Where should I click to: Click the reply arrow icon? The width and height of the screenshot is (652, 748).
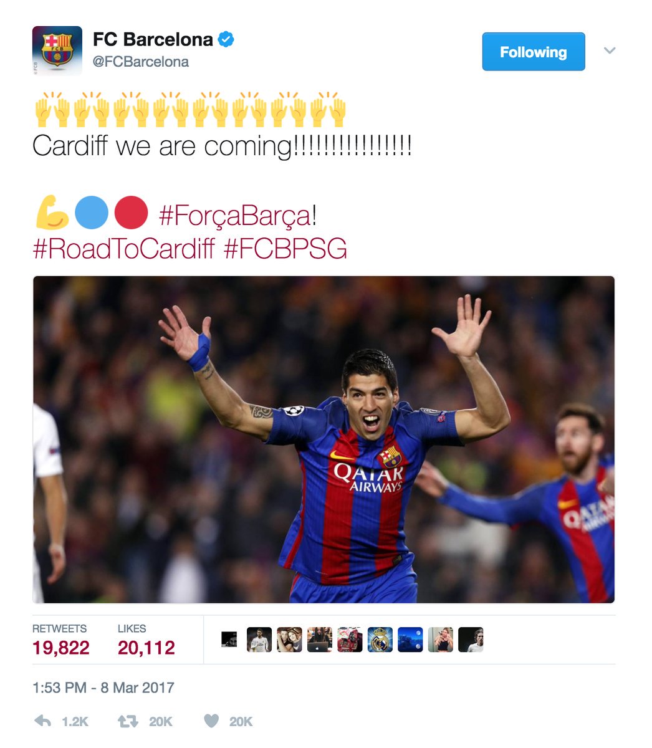point(42,721)
